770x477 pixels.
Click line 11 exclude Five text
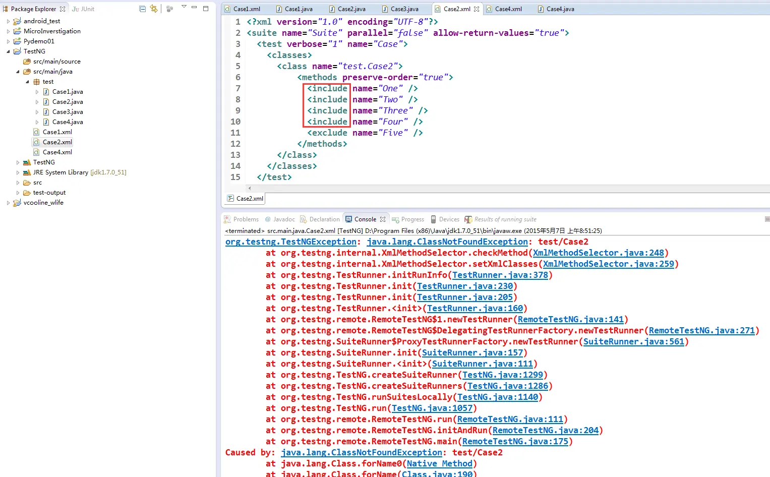pos(365,133)
